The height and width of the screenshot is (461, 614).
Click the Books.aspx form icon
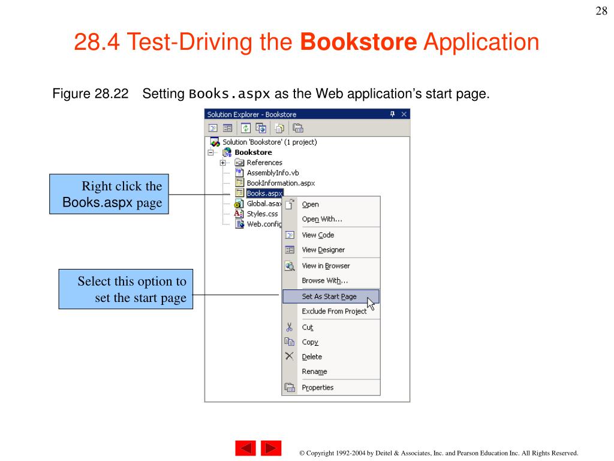click(239, 193)
